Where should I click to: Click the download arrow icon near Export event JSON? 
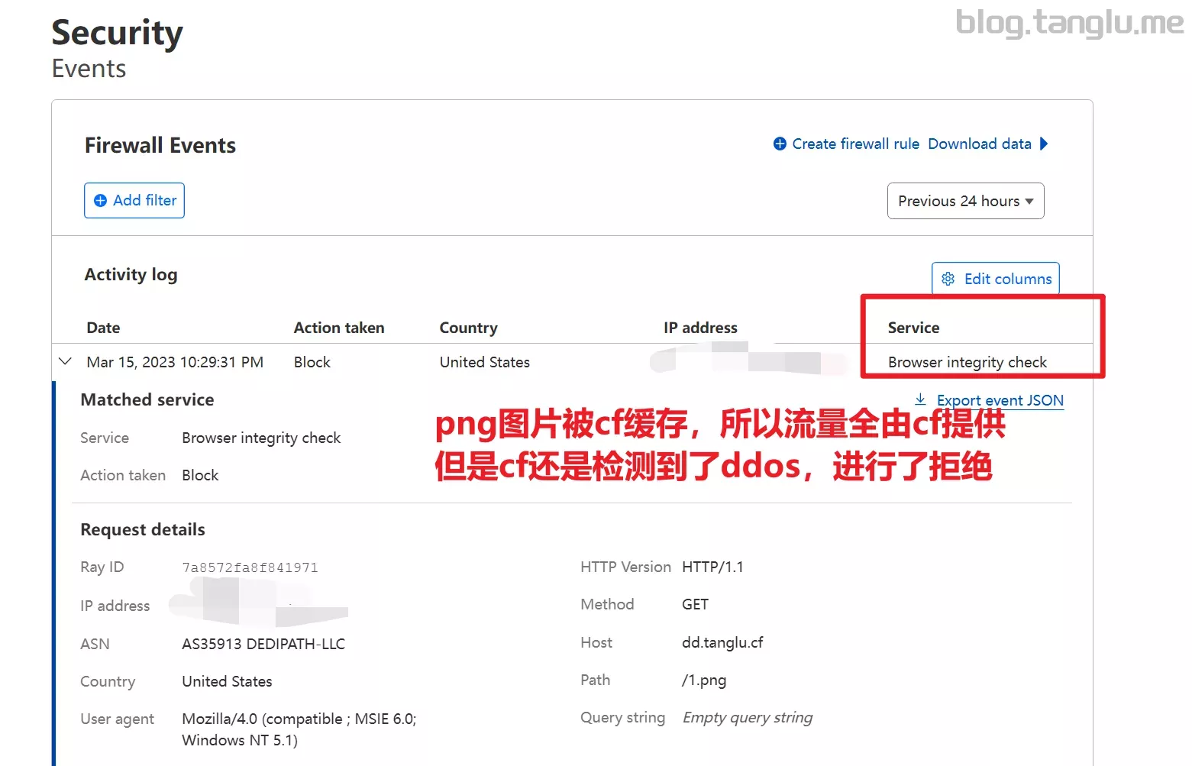tap(920, 399)
